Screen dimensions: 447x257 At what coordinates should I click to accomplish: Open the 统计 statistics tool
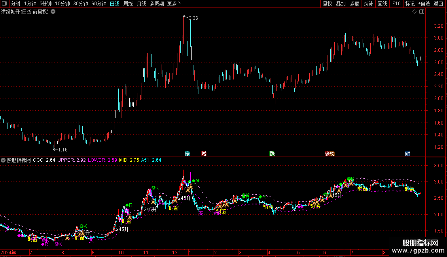coord(368,4)
